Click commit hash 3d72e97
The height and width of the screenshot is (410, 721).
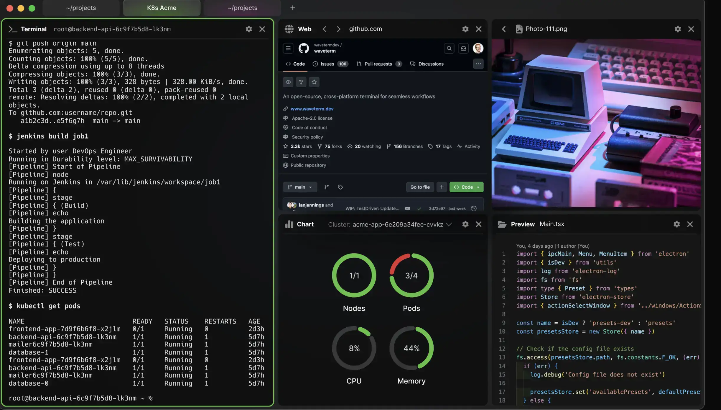(437, 209)
